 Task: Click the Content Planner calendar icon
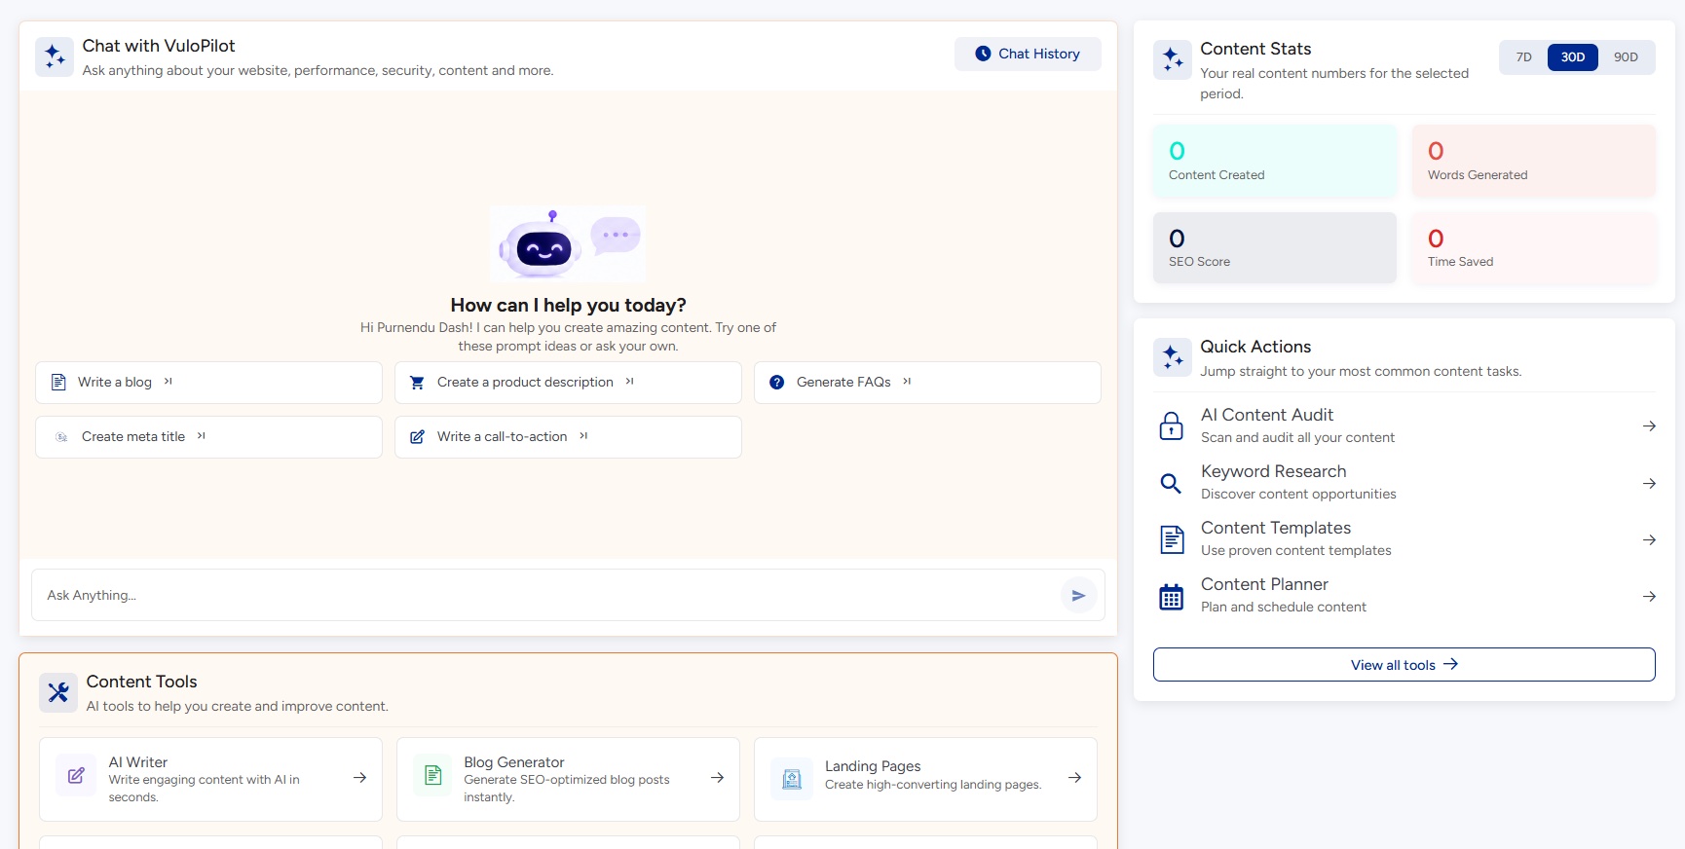1172,597
